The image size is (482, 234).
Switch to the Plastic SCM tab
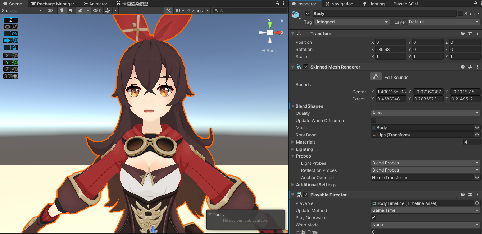(x=405, y=4)
